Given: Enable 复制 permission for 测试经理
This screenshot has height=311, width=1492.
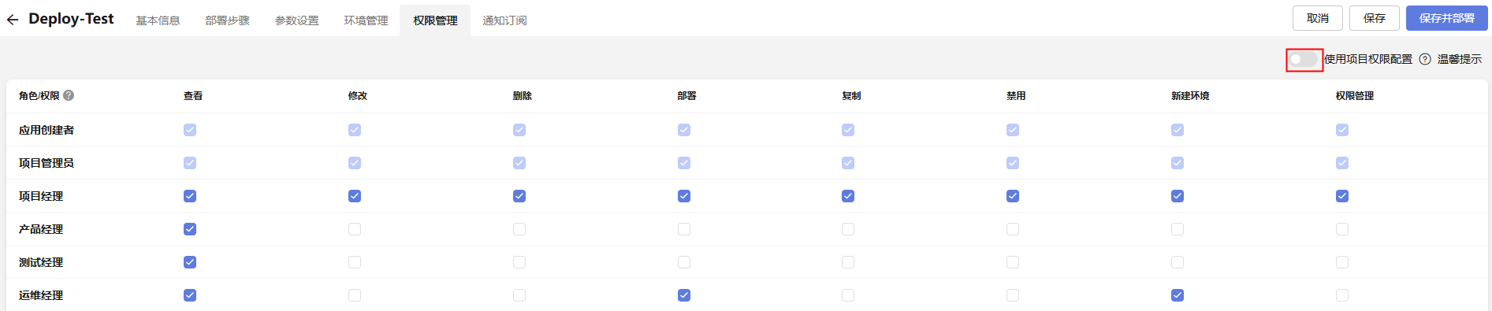Looking at the screenshot, I should (x=848, y=262).
